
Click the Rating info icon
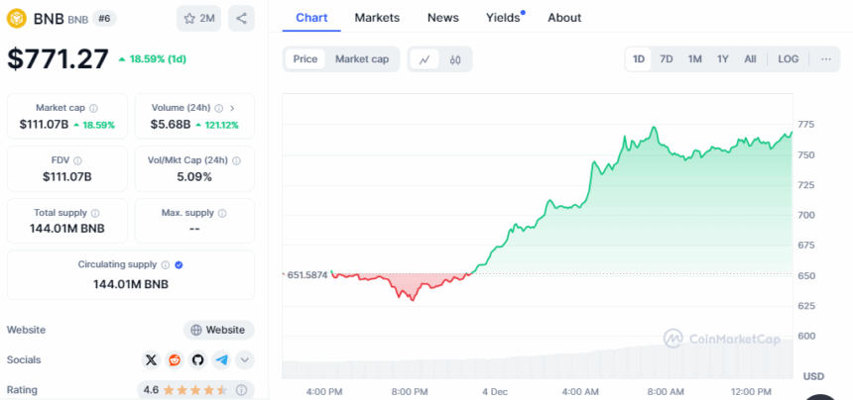tap(242, 390)
